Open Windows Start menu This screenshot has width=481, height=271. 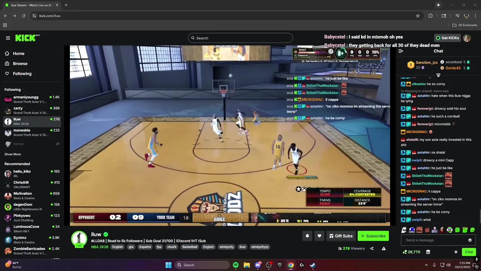tap(168, 265)
